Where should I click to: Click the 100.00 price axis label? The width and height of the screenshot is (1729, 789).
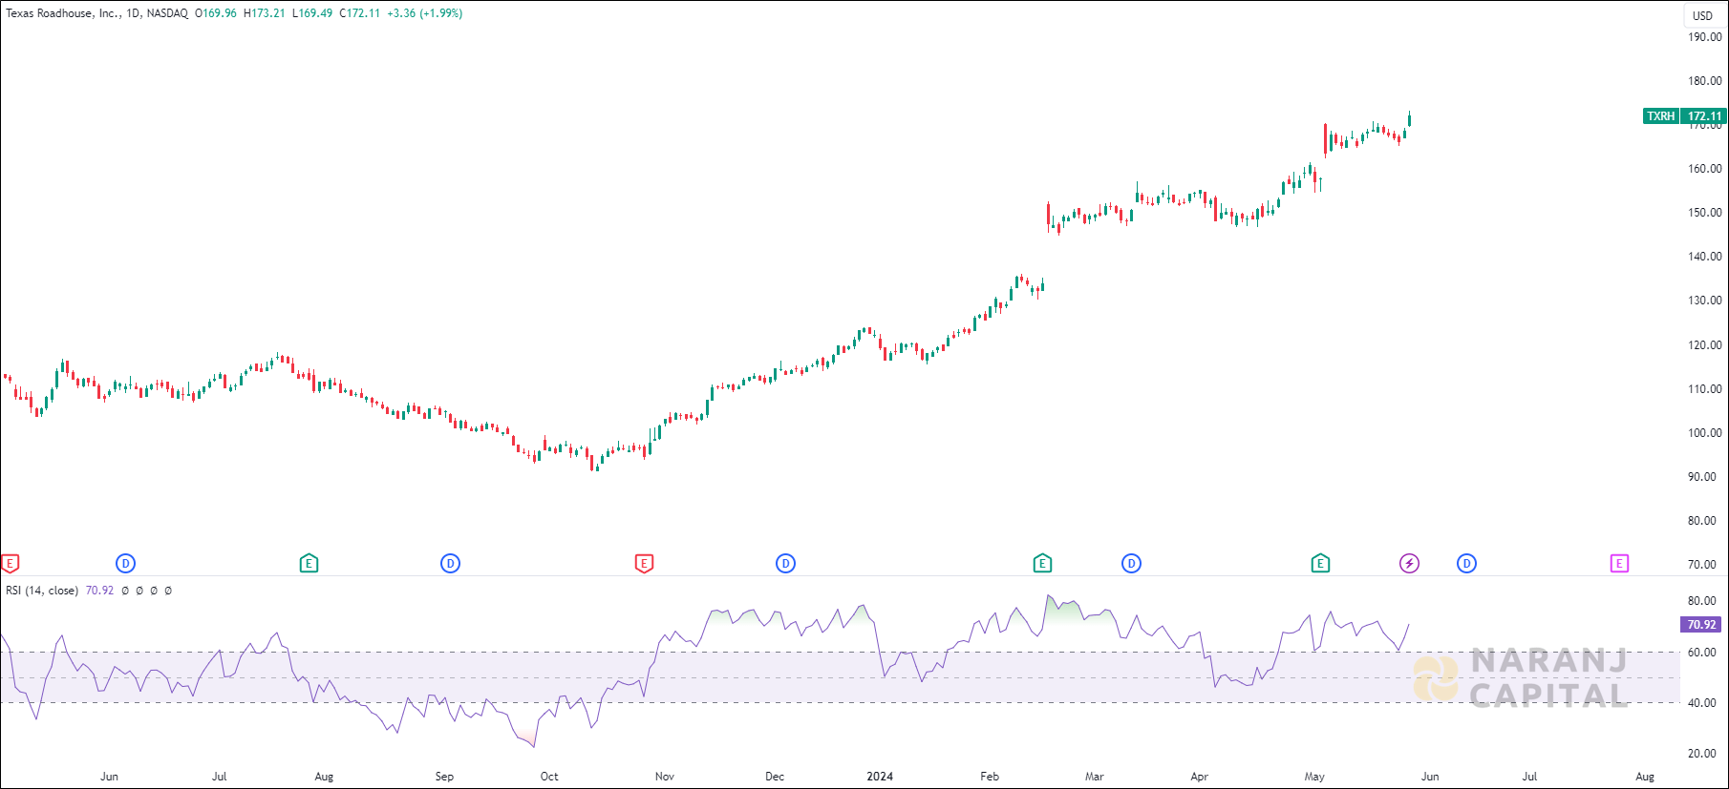(x=1705, y=433)
